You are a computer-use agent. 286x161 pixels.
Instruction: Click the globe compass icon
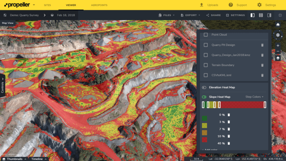[x=278, y=35]
